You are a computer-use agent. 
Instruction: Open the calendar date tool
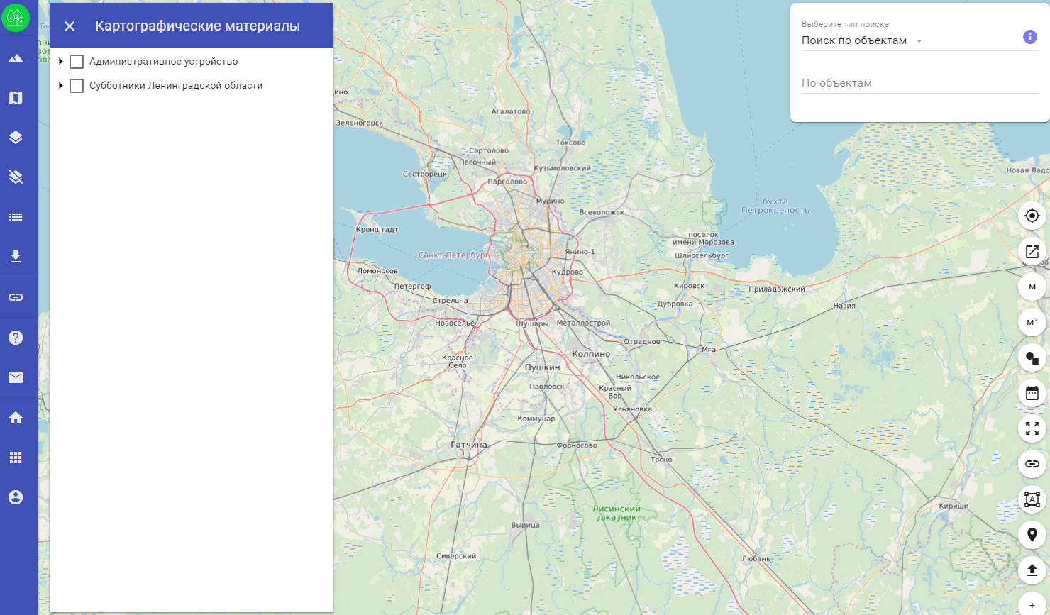(x=1032, y=393)
